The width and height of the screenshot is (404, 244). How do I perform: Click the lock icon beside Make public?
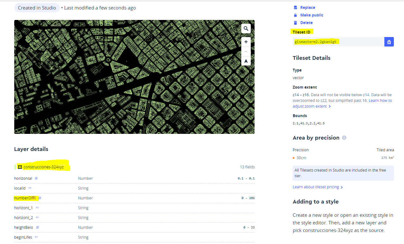[295, 15]
